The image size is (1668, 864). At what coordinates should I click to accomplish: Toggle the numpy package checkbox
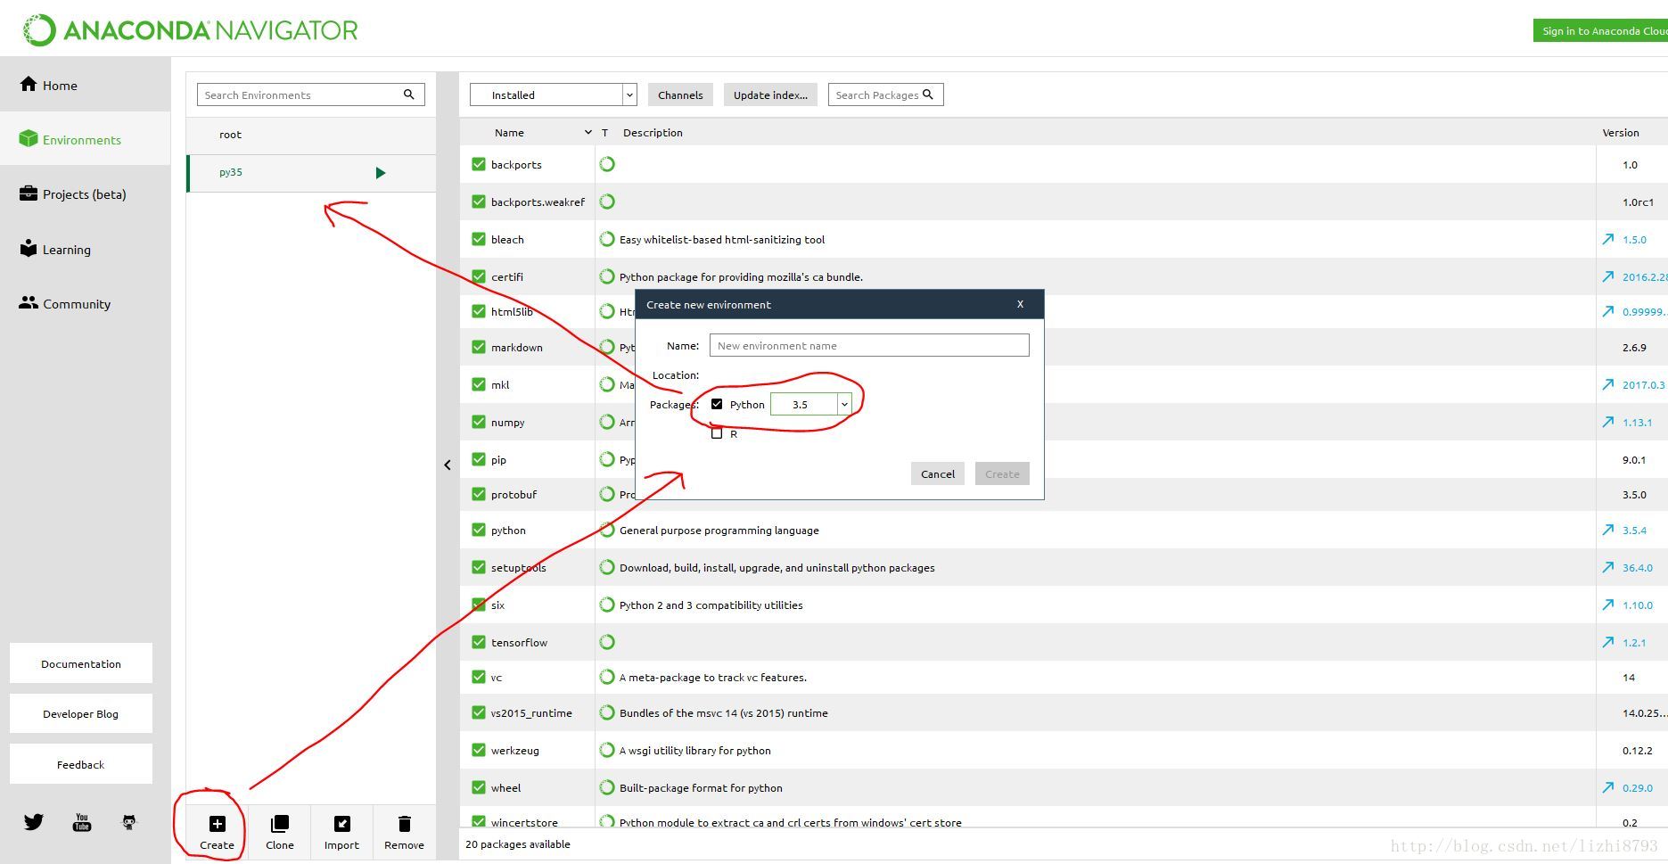click(x=479, y=422)
